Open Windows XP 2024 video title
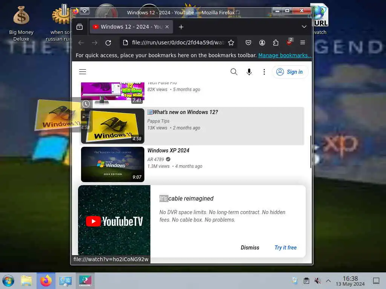The height and width of the screenshot is (289, 386). [x=168, y=151]
